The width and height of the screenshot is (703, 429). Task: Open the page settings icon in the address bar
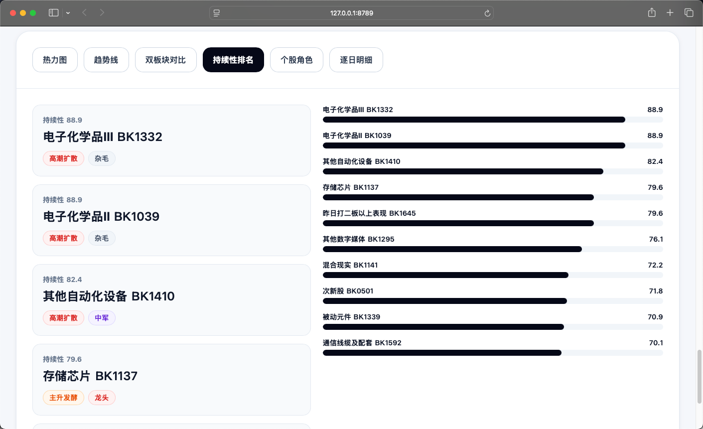coord(217,13)
